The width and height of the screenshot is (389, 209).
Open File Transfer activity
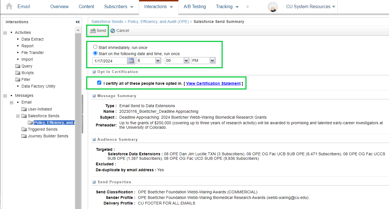tap(33, 53)
